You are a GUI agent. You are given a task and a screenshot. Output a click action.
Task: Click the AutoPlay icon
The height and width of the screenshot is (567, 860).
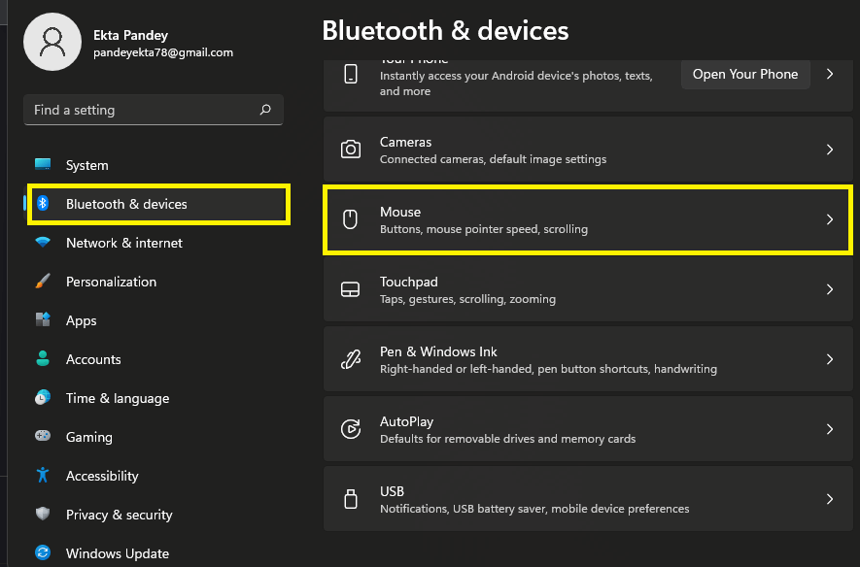351,429
